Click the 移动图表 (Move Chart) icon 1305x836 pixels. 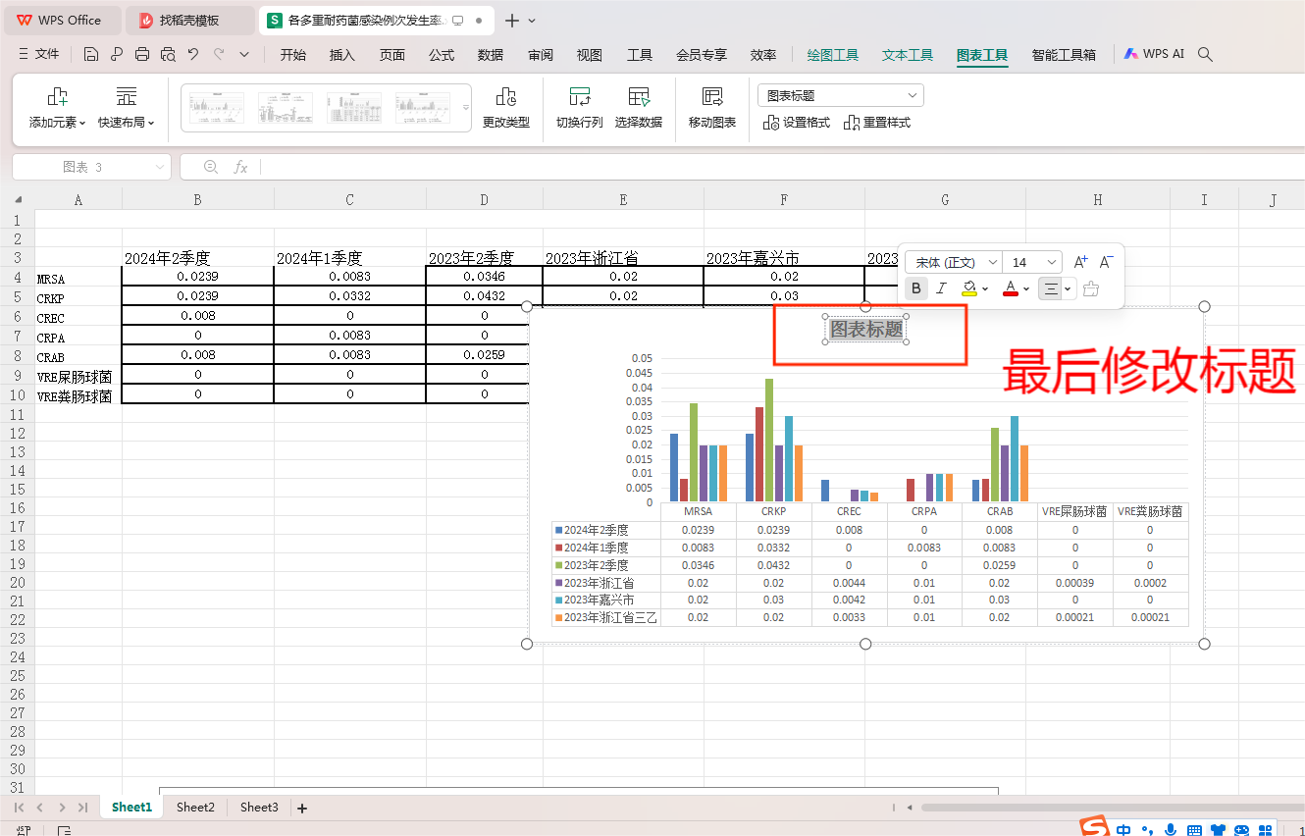[x=710, y=107]
